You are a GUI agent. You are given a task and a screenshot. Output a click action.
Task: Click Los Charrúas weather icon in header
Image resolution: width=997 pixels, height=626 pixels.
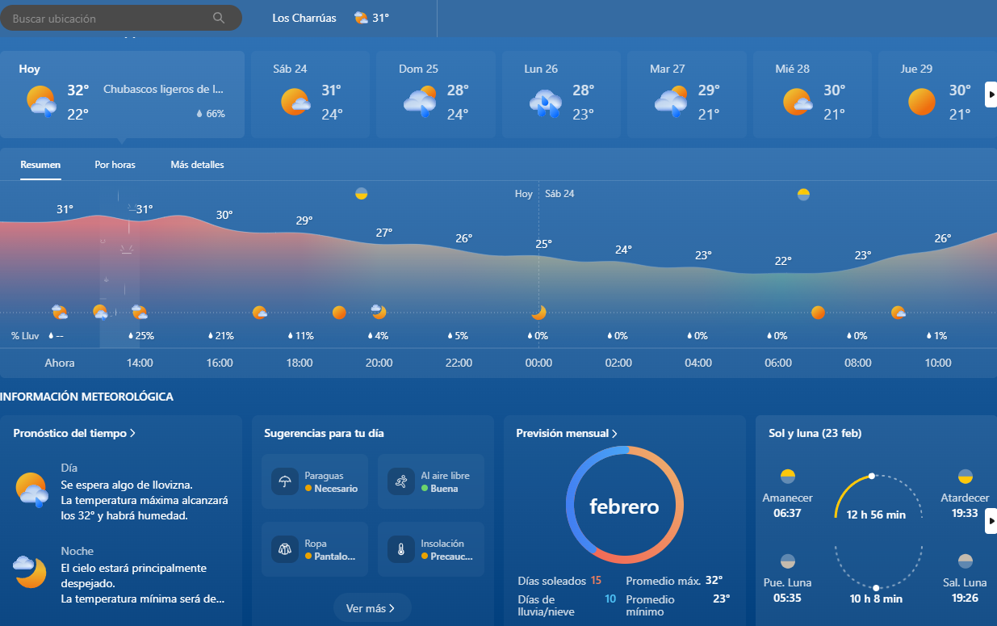coord(361,18)
